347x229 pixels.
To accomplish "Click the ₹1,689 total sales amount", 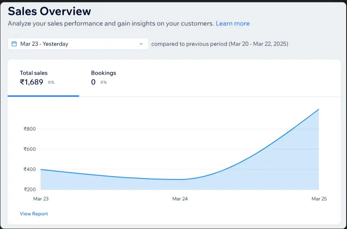I will (x=31, y=82).
